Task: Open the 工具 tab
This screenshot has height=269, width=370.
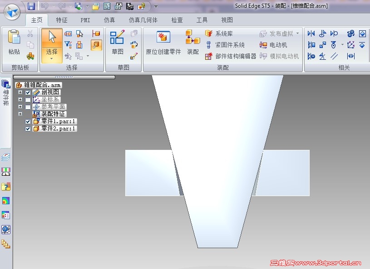Action: pyautogui.click(x=202, y=20)
